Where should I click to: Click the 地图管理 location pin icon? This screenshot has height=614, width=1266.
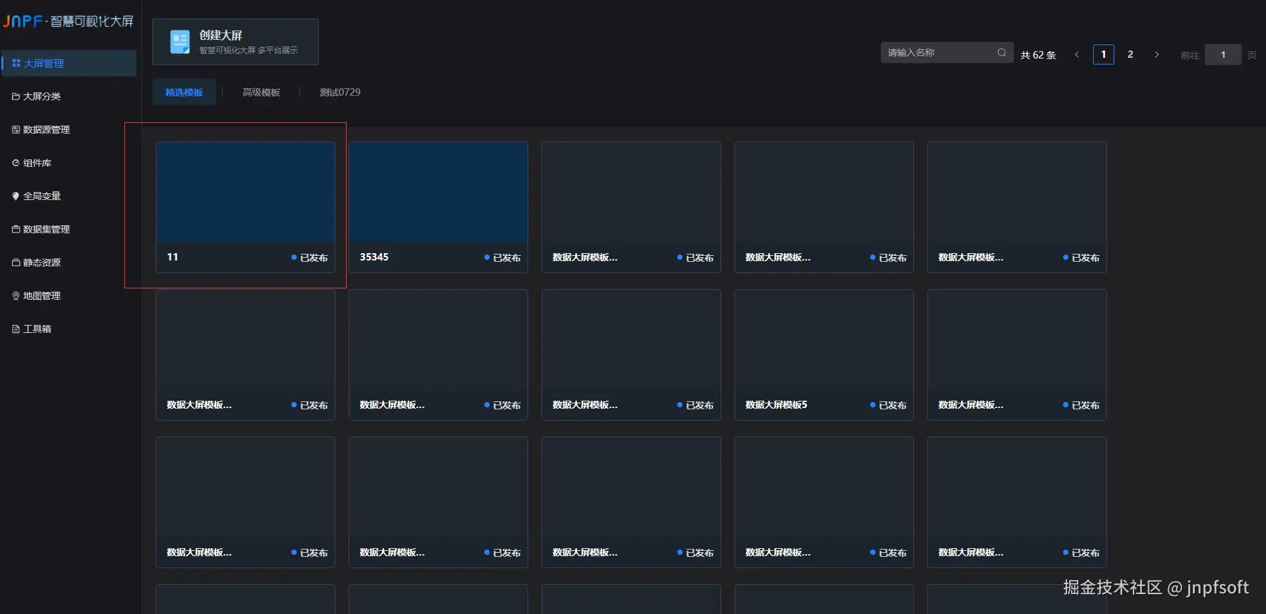[16, 296]
